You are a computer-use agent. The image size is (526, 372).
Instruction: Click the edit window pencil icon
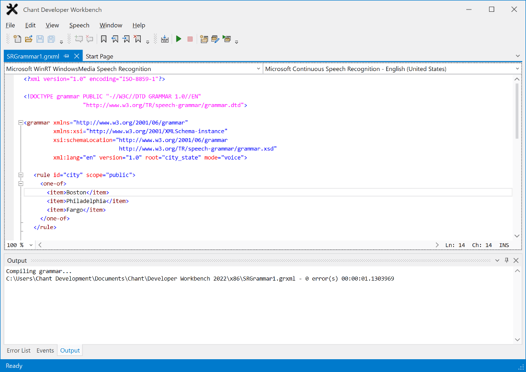click(x=215, y=39)
